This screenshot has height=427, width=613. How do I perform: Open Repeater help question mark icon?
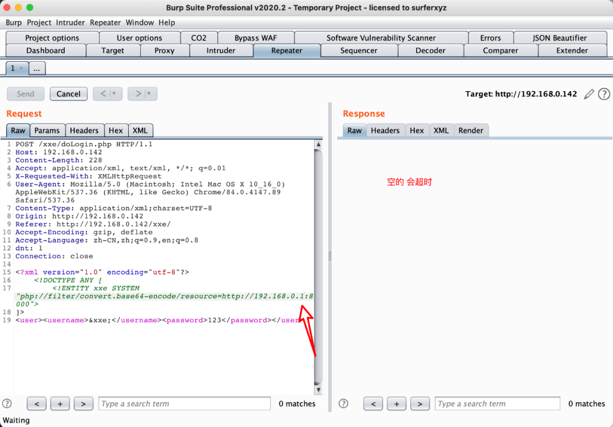(604, 94)
